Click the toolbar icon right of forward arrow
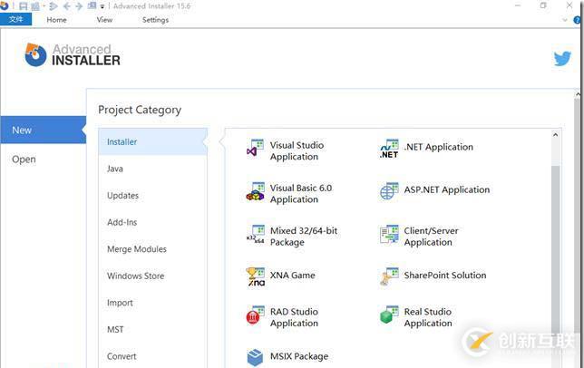 (92, 6)
